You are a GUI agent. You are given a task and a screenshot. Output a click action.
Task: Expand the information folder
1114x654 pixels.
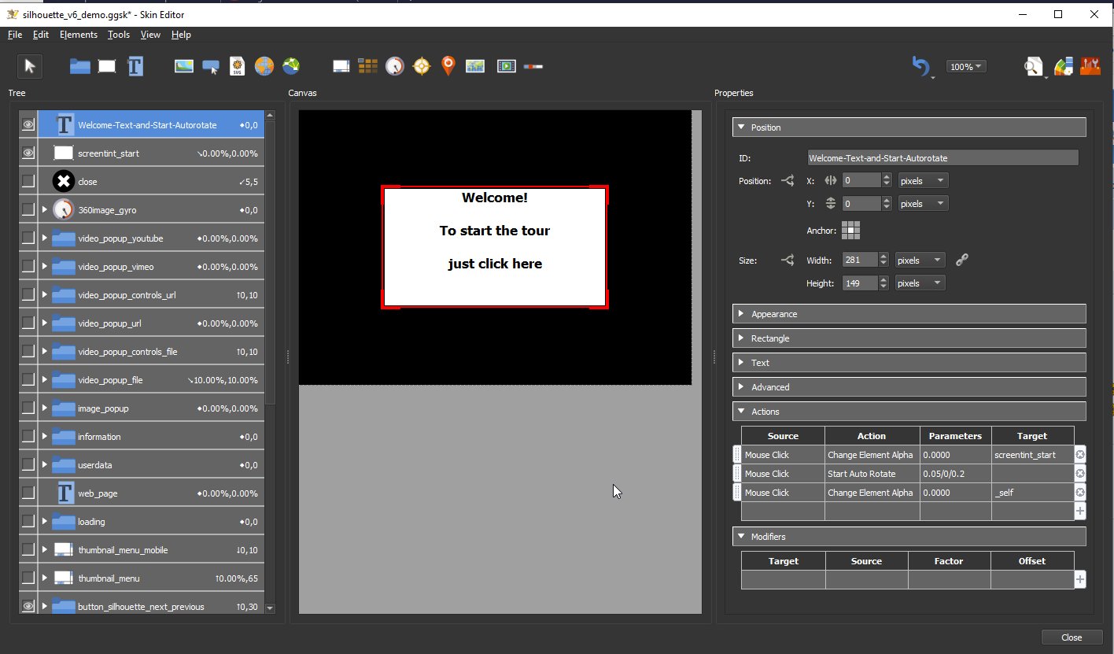45,437
